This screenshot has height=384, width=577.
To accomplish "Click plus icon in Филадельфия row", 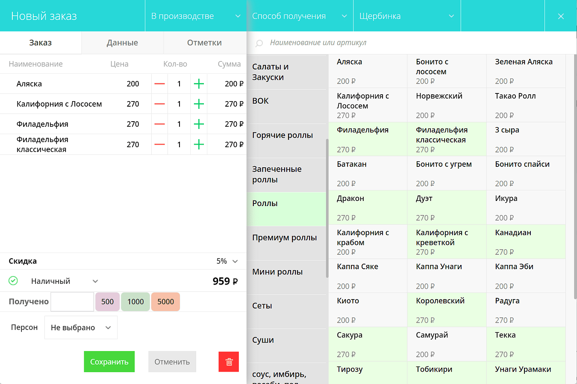I will 199,124.
